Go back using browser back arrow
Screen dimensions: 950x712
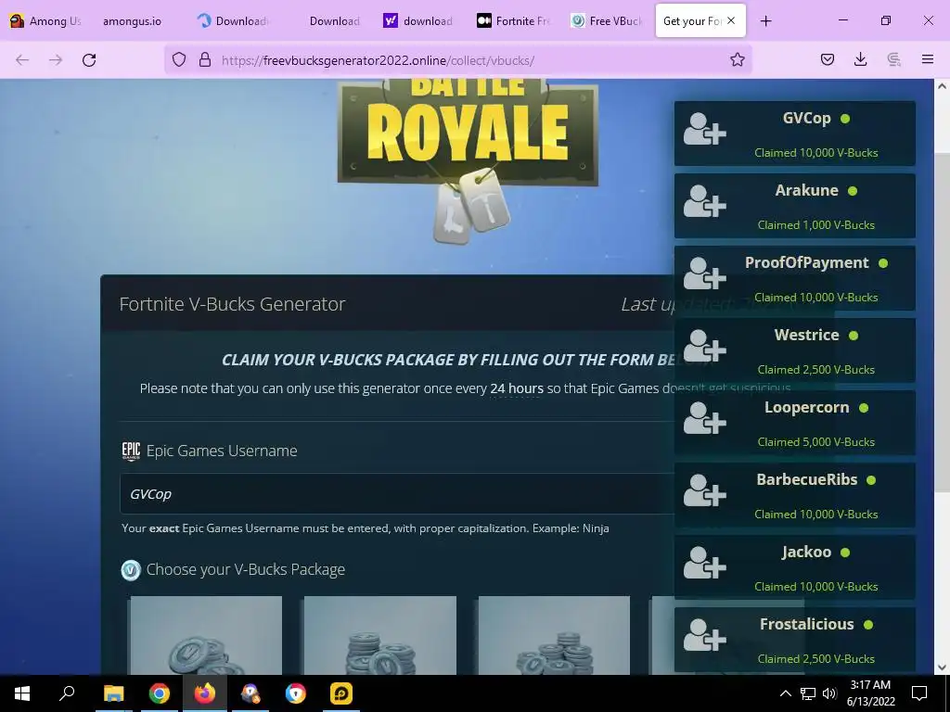coord(22,59)
